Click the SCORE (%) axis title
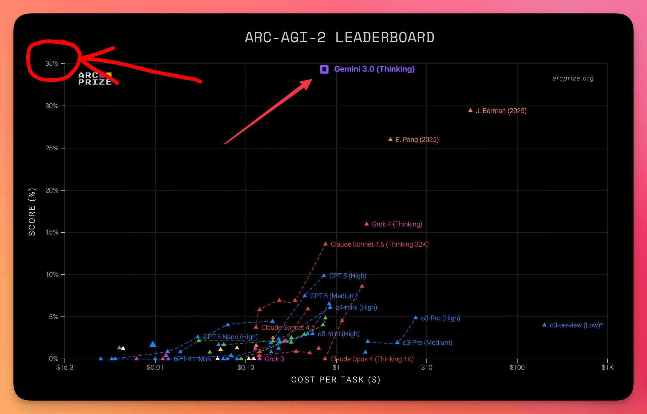 [32, 212]
